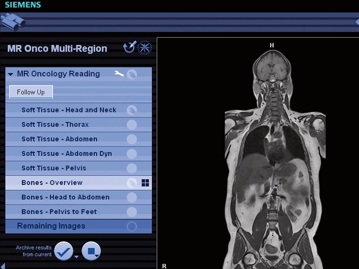The height and width of the screenshot is (269, 359).
Task: Click the status circle for Soft Tissue - Thorax
Action: (x=133, y=124)
